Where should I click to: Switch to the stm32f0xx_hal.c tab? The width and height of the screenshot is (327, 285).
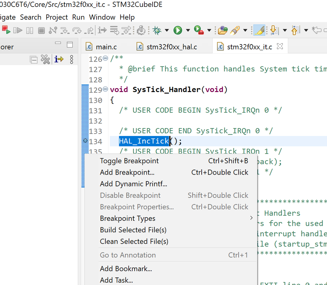167,47
